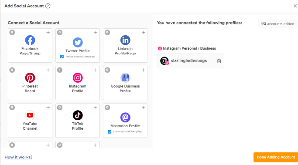Click the Pinterest Board icon

pyautogui.click(x=30, y=78)
